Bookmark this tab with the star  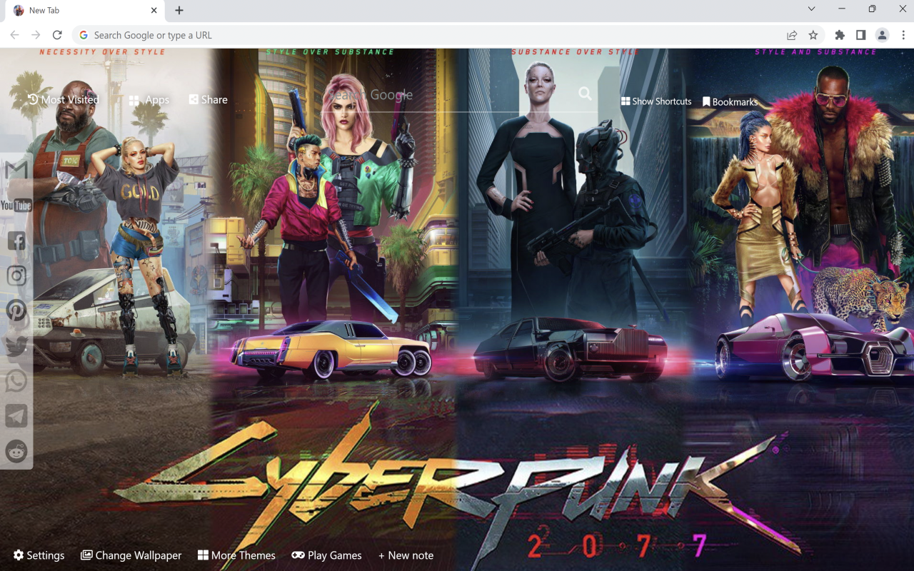(x=813, y=35)
